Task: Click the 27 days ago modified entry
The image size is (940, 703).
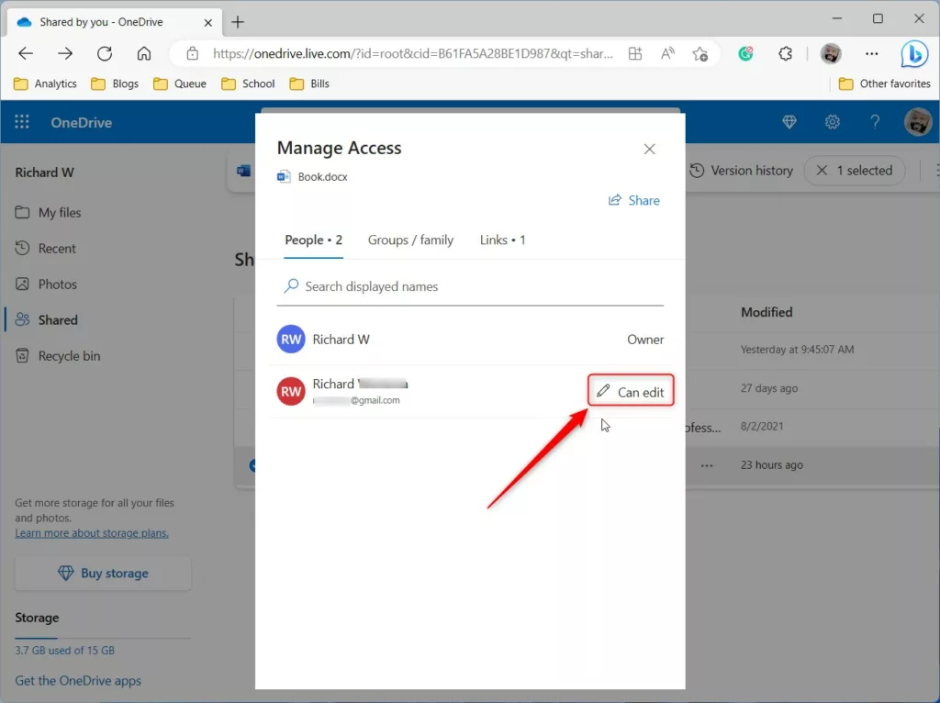Action: tap(769, 388)
